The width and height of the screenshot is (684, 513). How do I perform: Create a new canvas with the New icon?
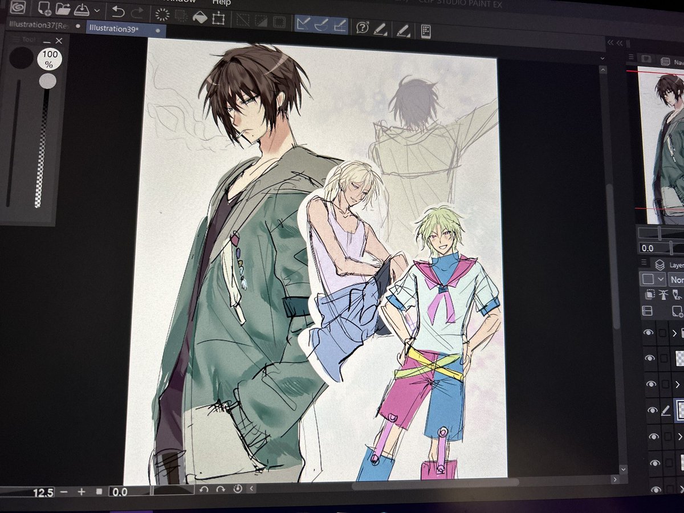click(x=44, y=9)
